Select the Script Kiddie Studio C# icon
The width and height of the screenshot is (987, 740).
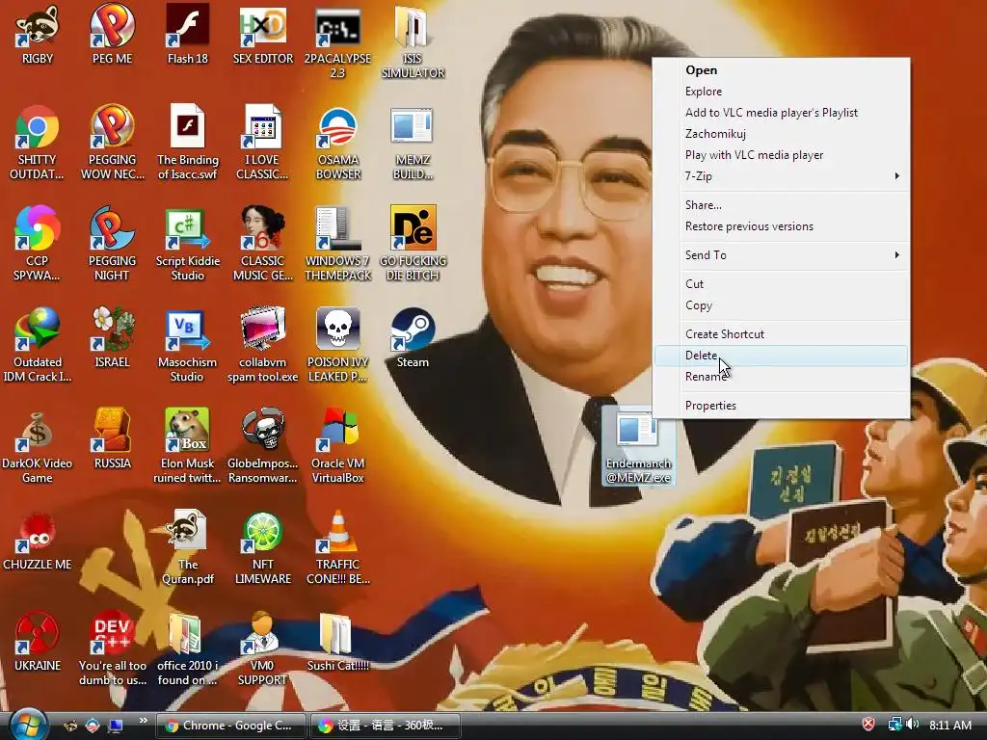click(188, 244)
